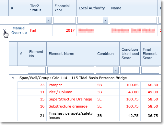Click element number 11 cell

click(x=37, y=92)
